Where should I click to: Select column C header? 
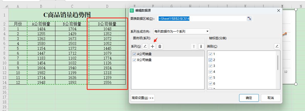[x=72, y=6]
